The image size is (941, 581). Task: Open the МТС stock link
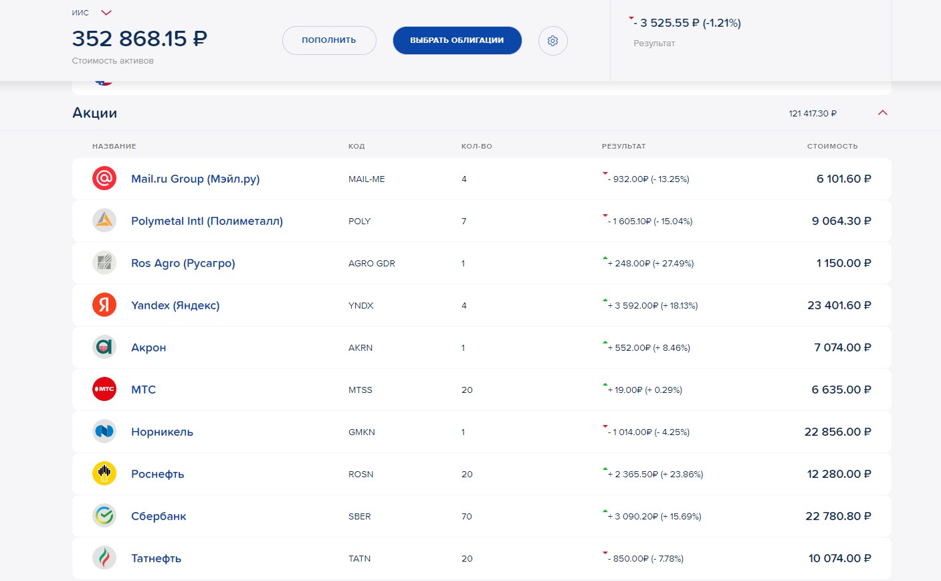click(143, 390)
